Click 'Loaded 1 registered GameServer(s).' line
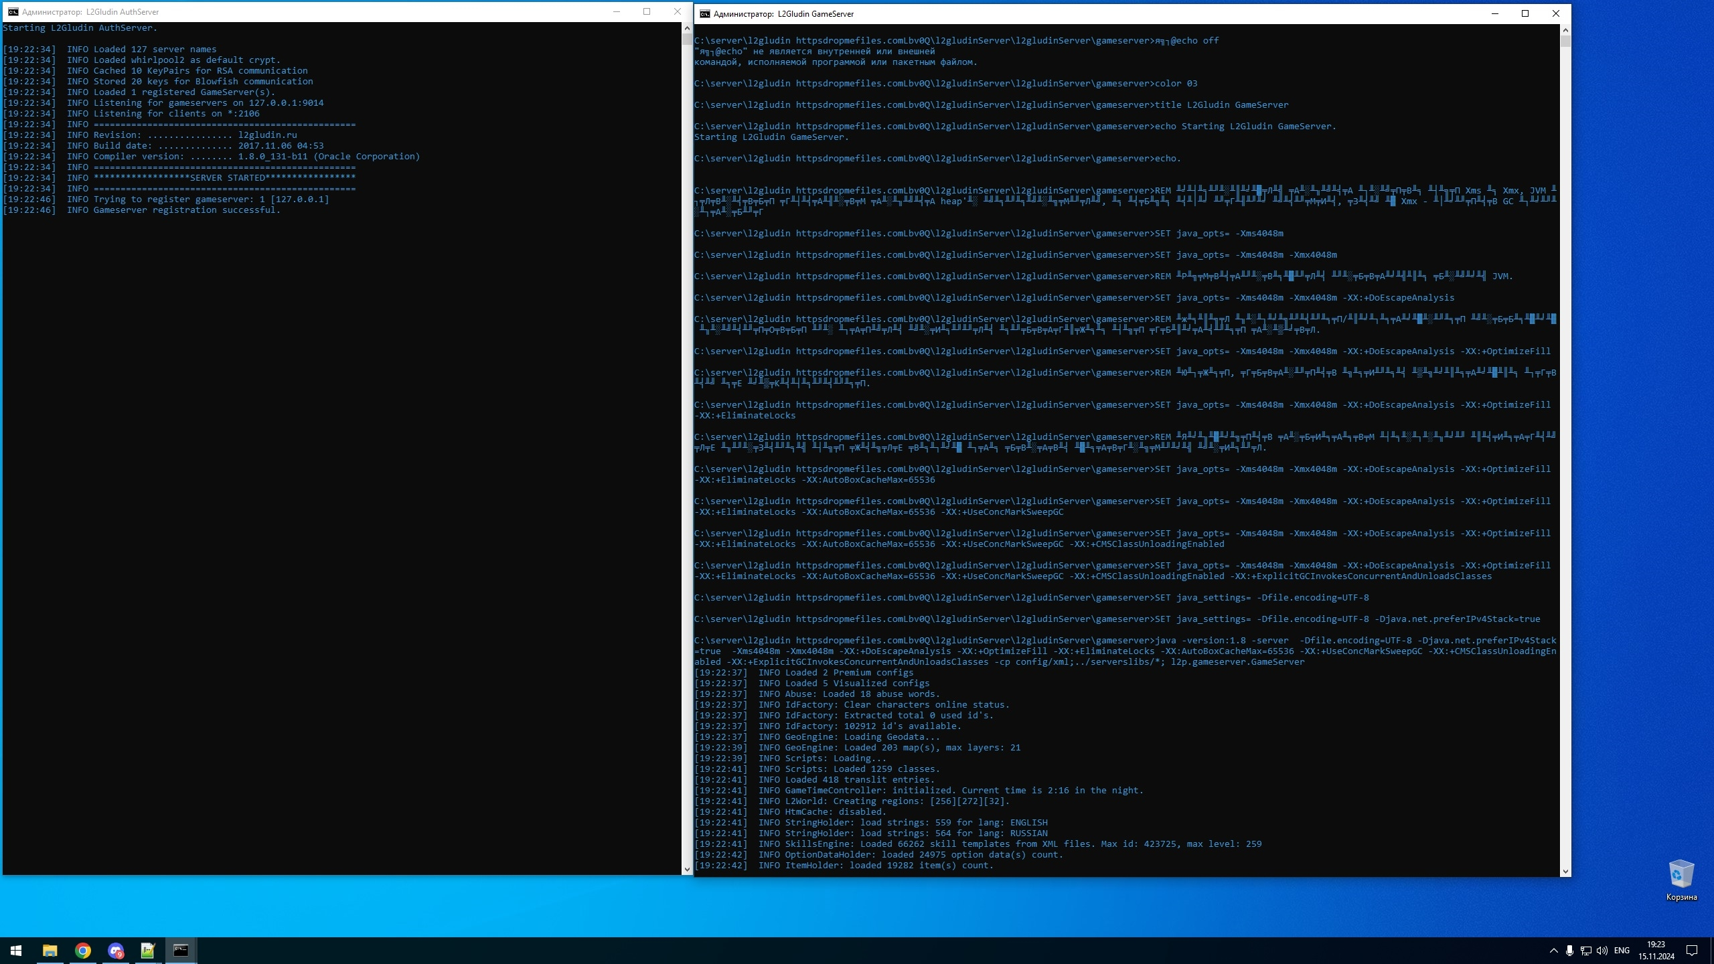This screenshot has width=1714, height=964. (139, 92)
